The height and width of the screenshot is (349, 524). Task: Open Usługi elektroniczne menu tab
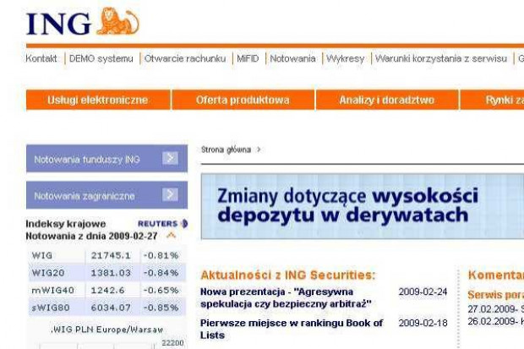tap(98, 100)
